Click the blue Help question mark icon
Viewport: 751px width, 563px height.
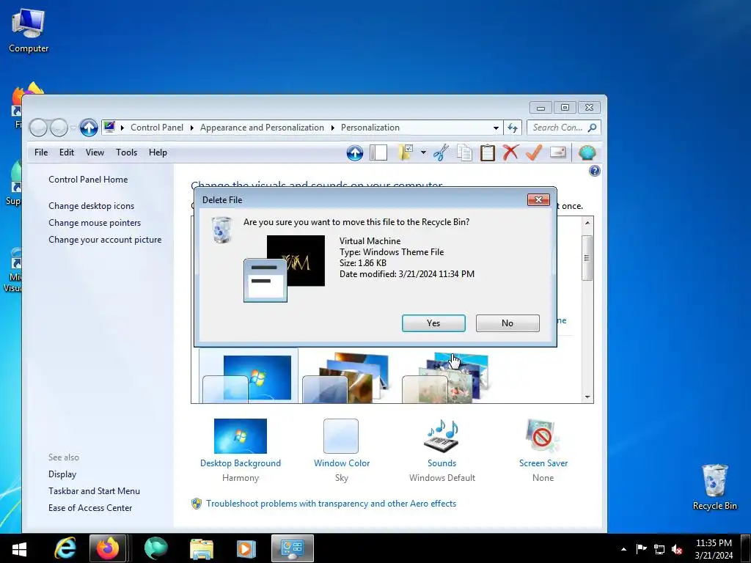[x=594, y=171]
